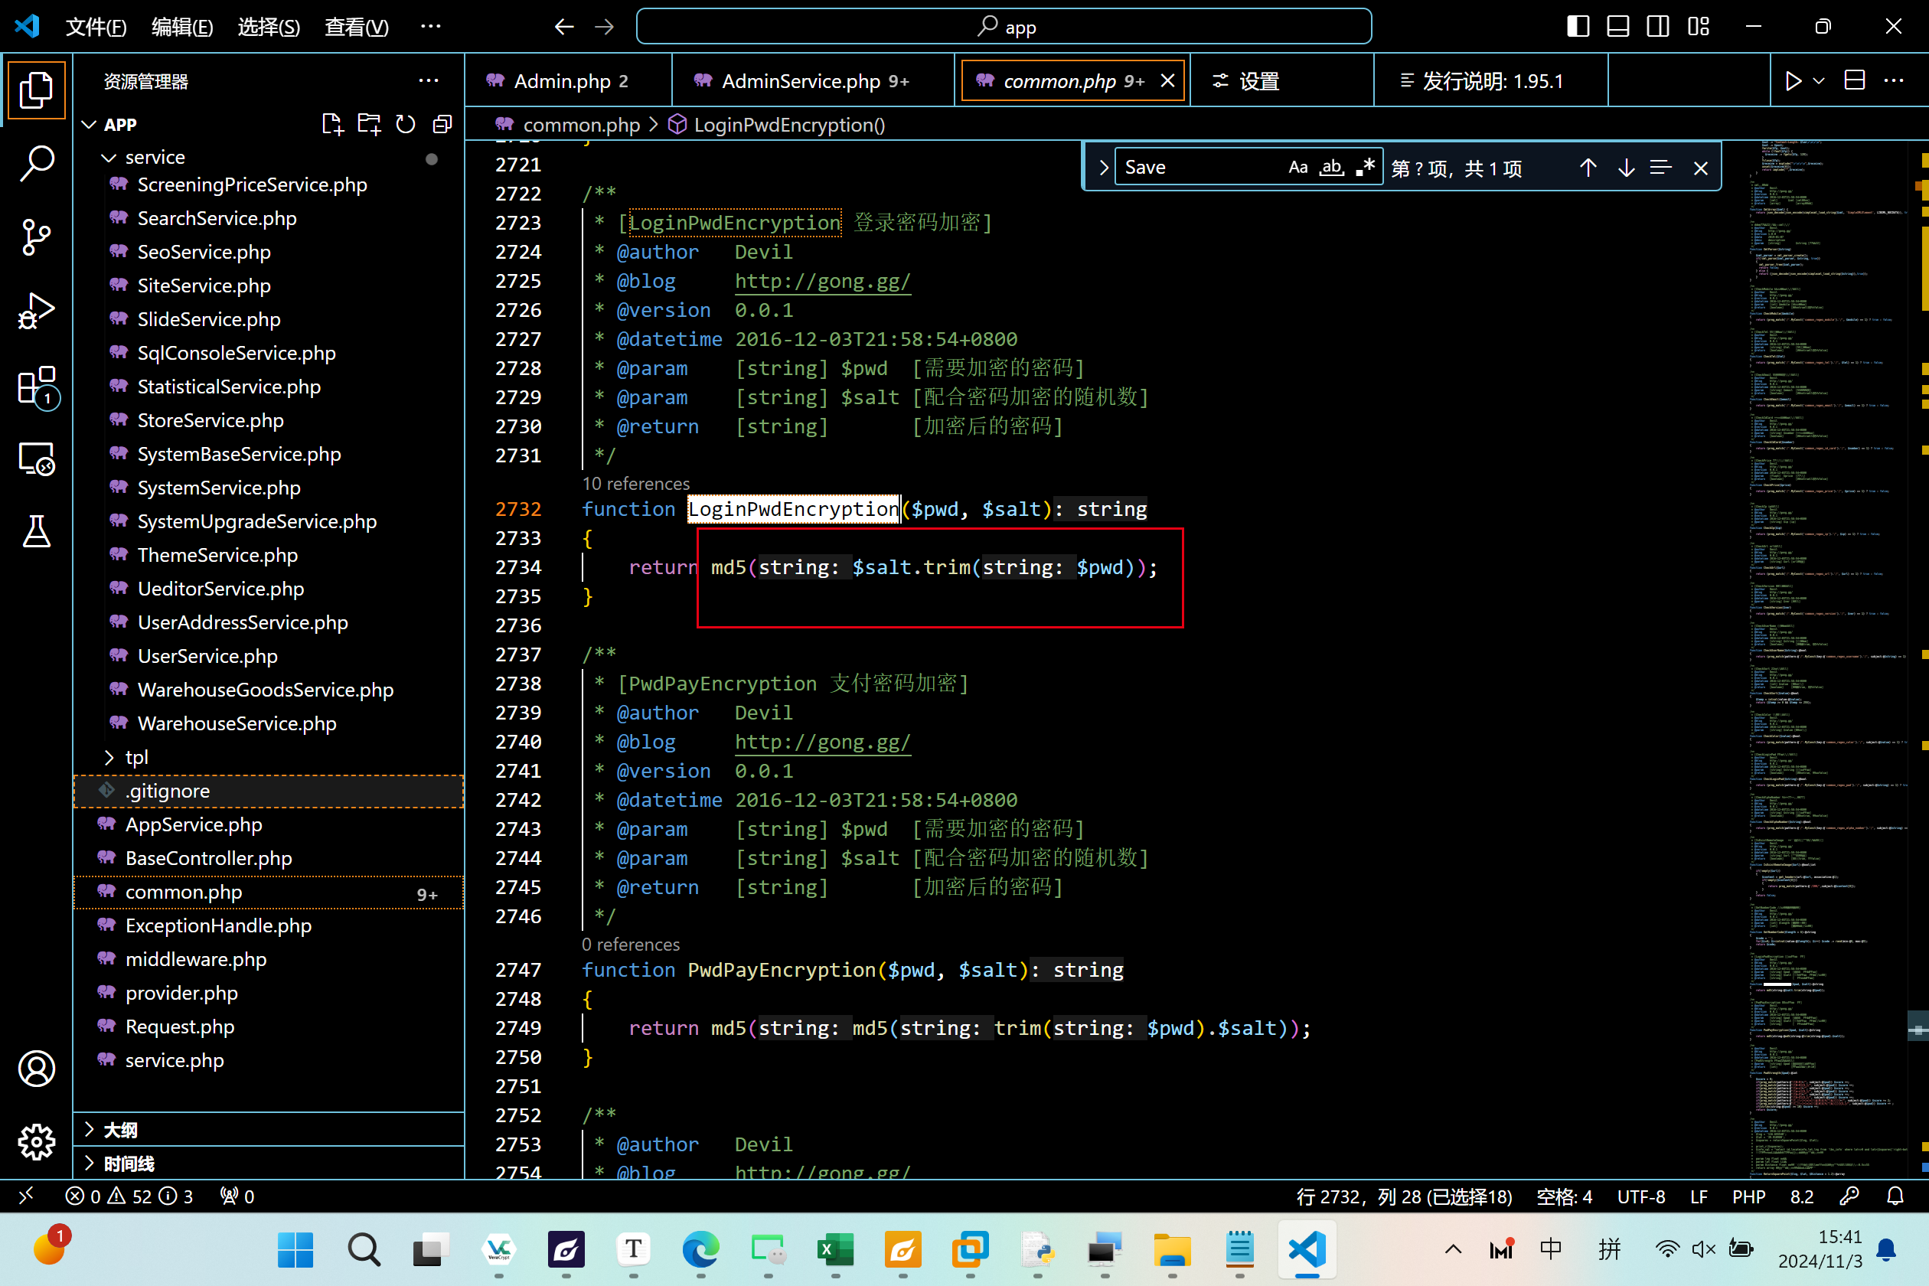Open explorer views and more actions

pyautogui.click(x=429, y=80)
